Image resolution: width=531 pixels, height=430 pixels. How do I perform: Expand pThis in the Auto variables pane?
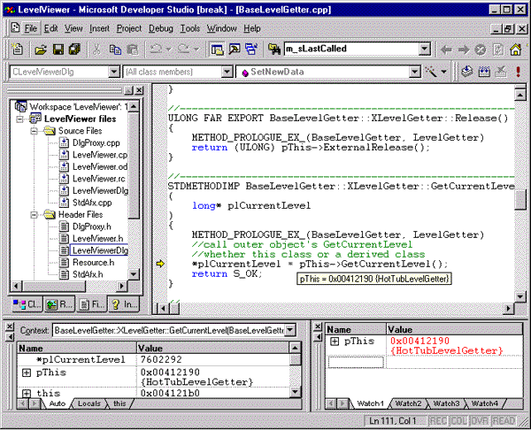tap(27, 373)
